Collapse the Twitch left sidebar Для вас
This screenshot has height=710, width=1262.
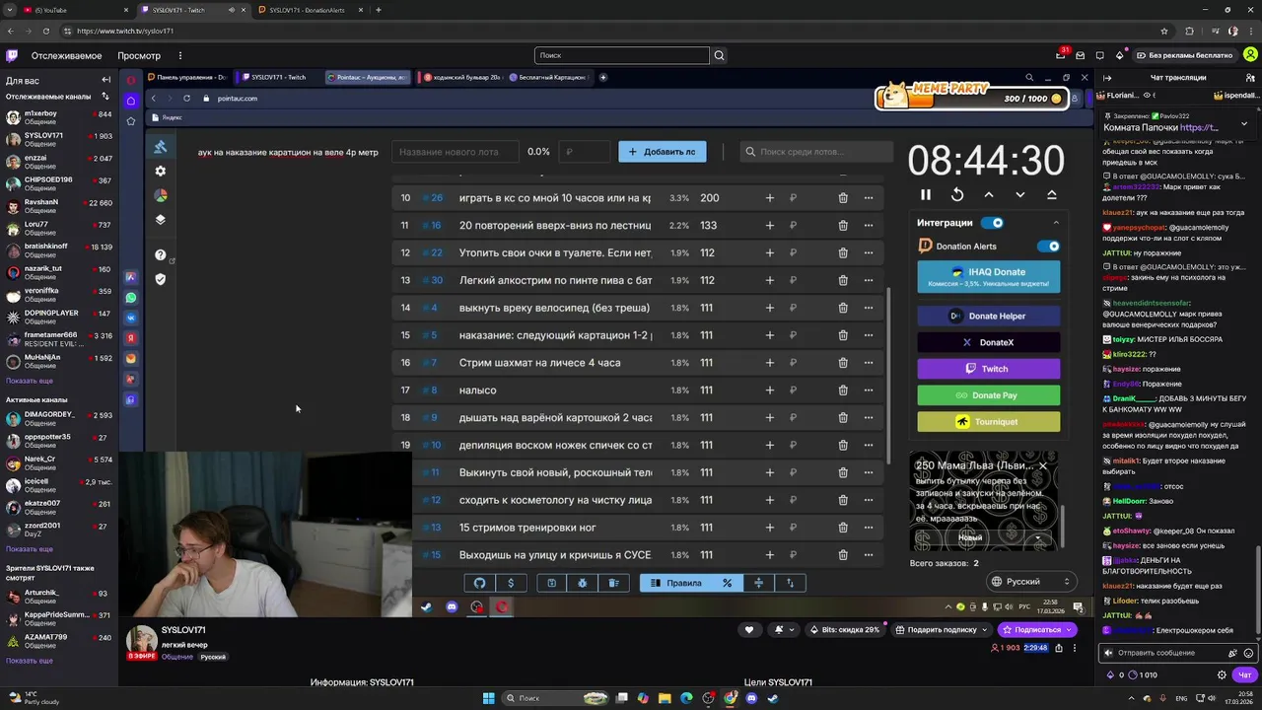click(x=105, y=80)
